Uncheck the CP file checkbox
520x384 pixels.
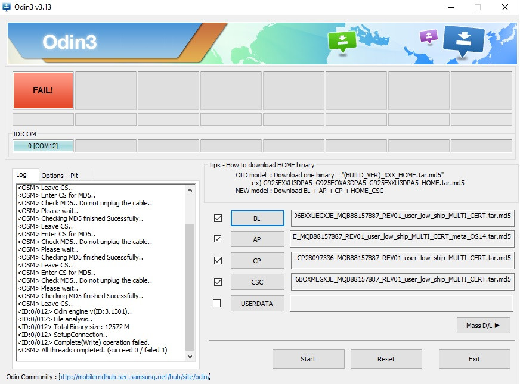point(218,261)
